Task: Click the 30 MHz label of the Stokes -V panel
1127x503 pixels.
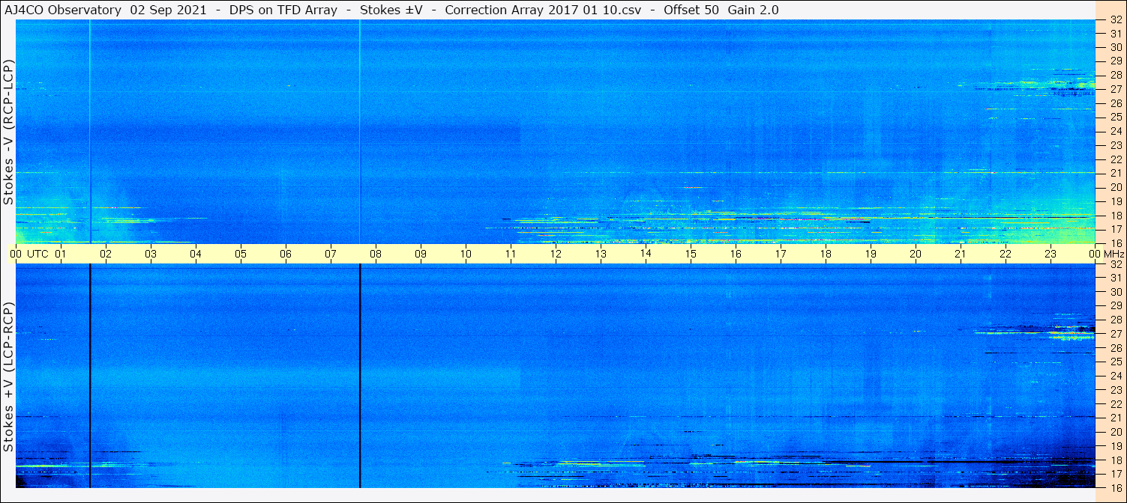Action: pyautogui.click(x=1116, y=46)
